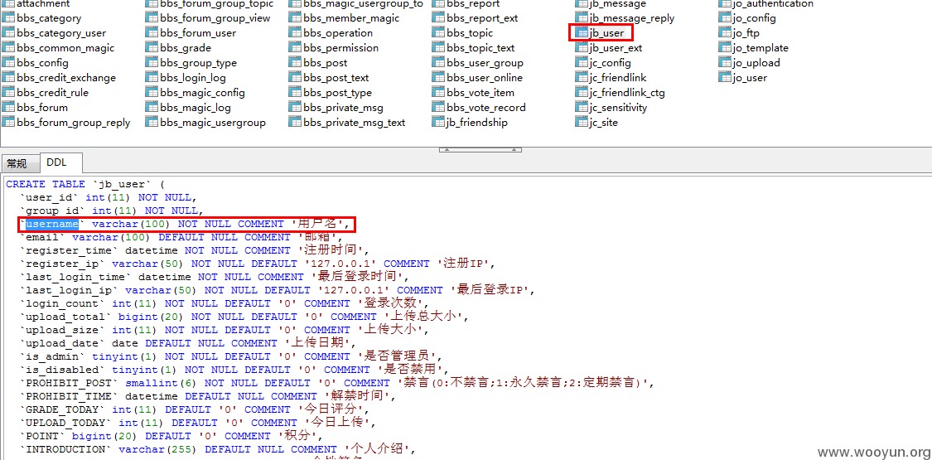Select the bbs_member_magic table name

(x=351, y=18)
